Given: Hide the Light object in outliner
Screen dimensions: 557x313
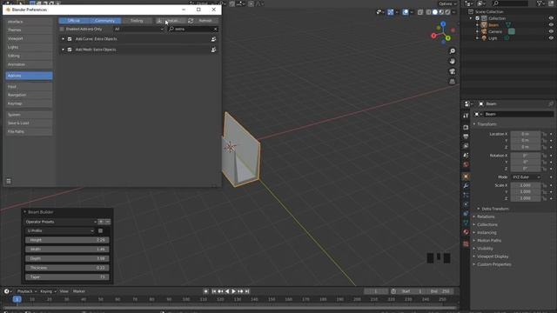Looking at the screenshot, I should coord(551,38).
